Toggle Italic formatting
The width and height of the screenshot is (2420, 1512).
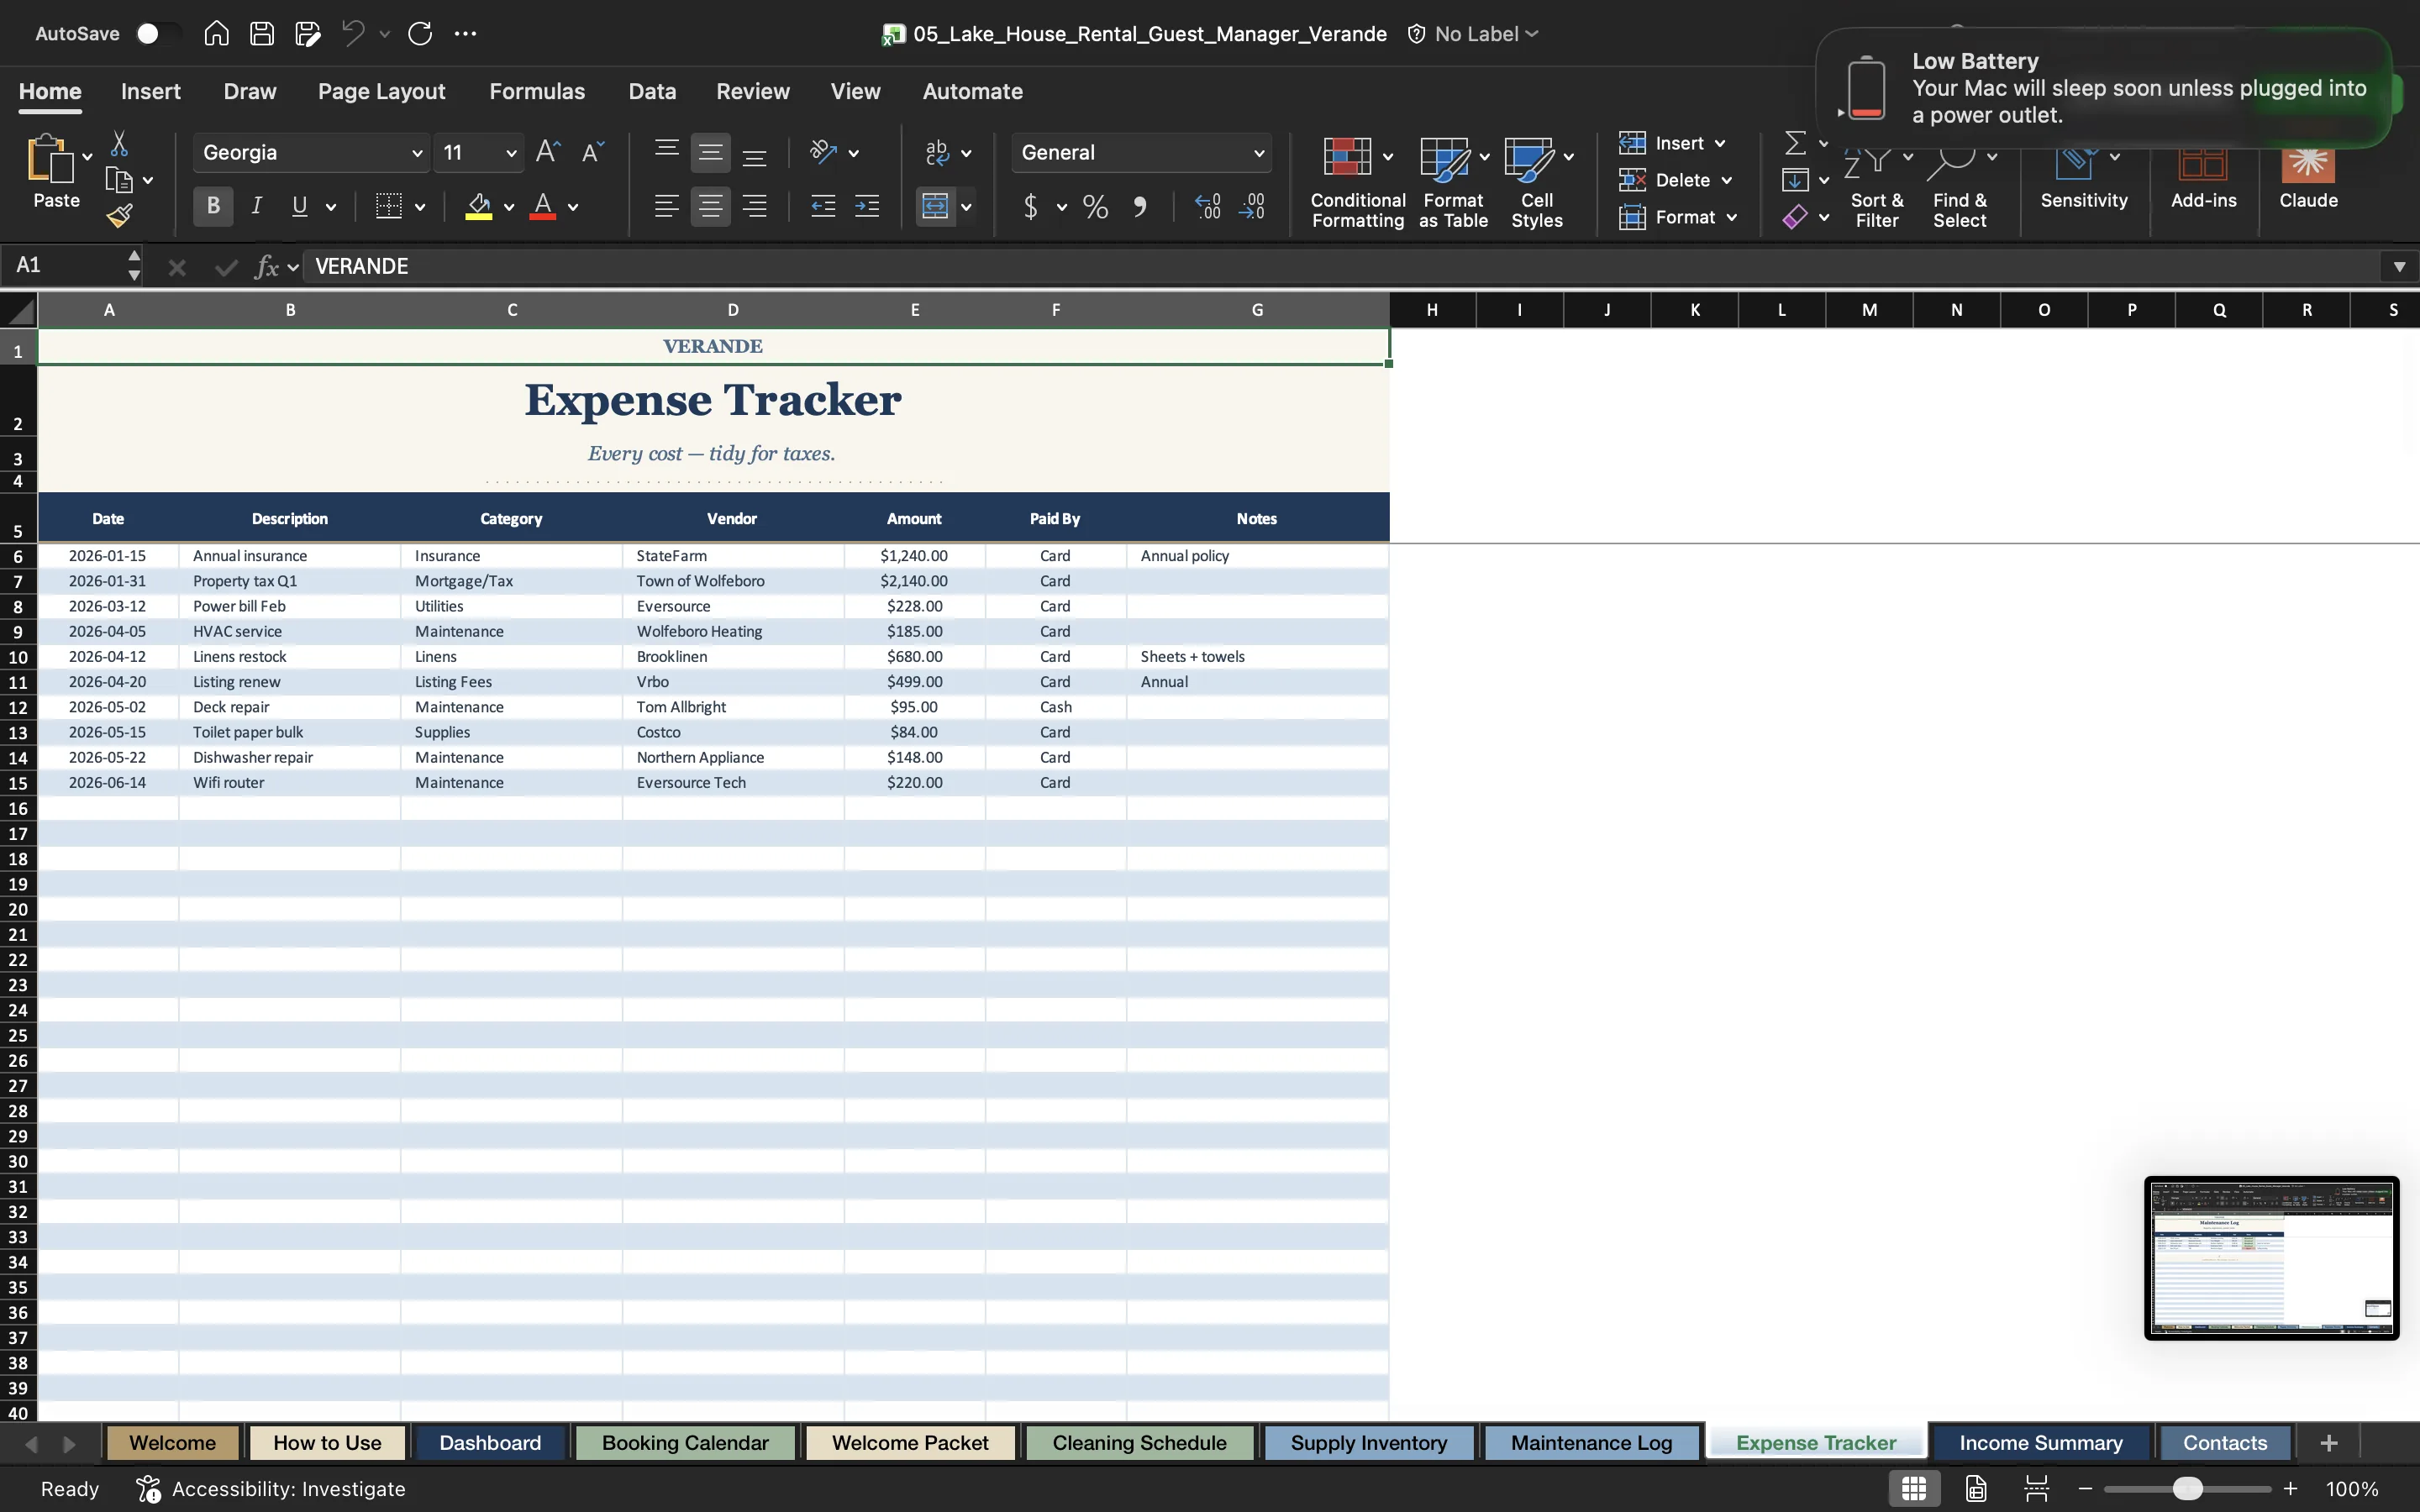click(256, 206)
